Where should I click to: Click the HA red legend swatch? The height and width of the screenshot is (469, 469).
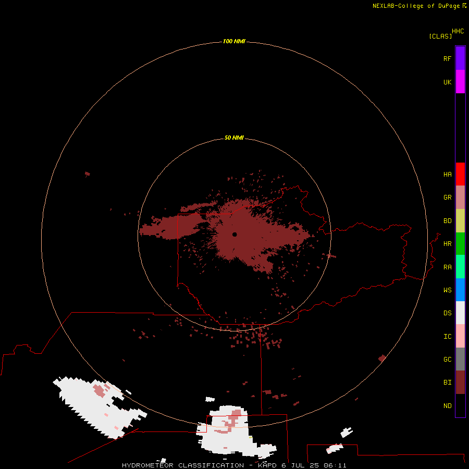[x=460, y=174]
